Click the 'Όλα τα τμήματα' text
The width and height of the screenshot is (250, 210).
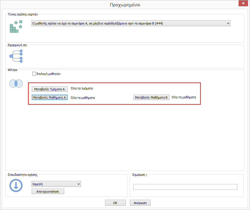coord(82,89)
